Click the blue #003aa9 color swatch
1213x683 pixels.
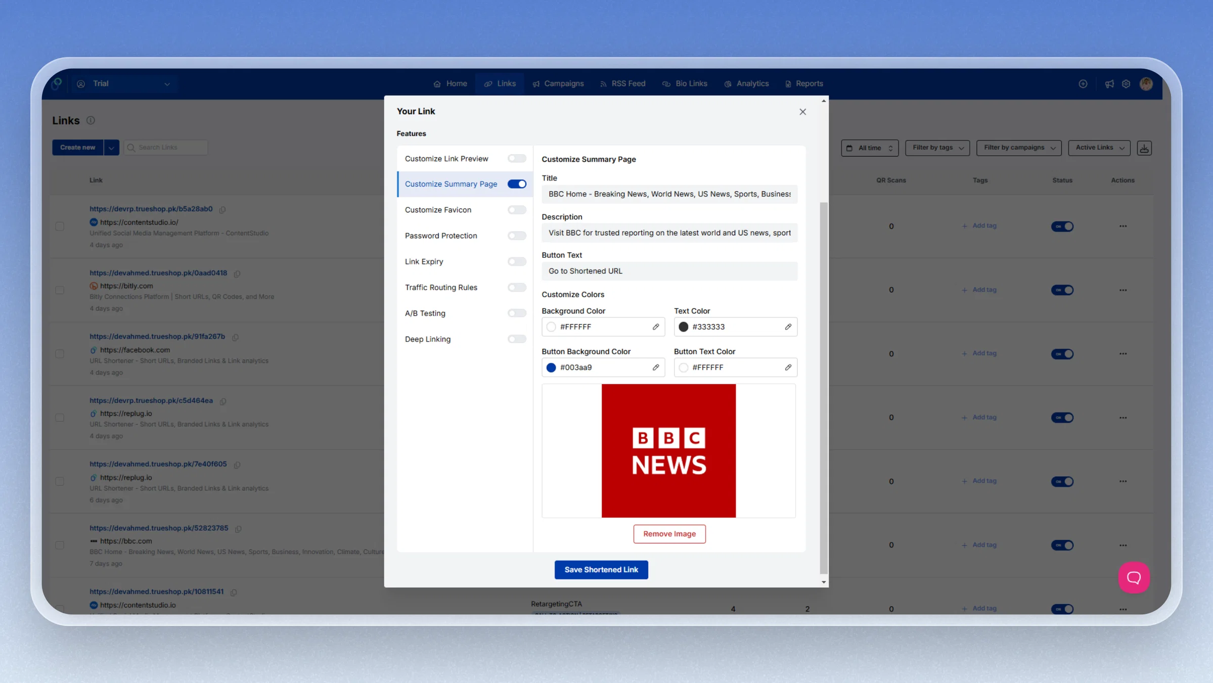click(551, 368)
